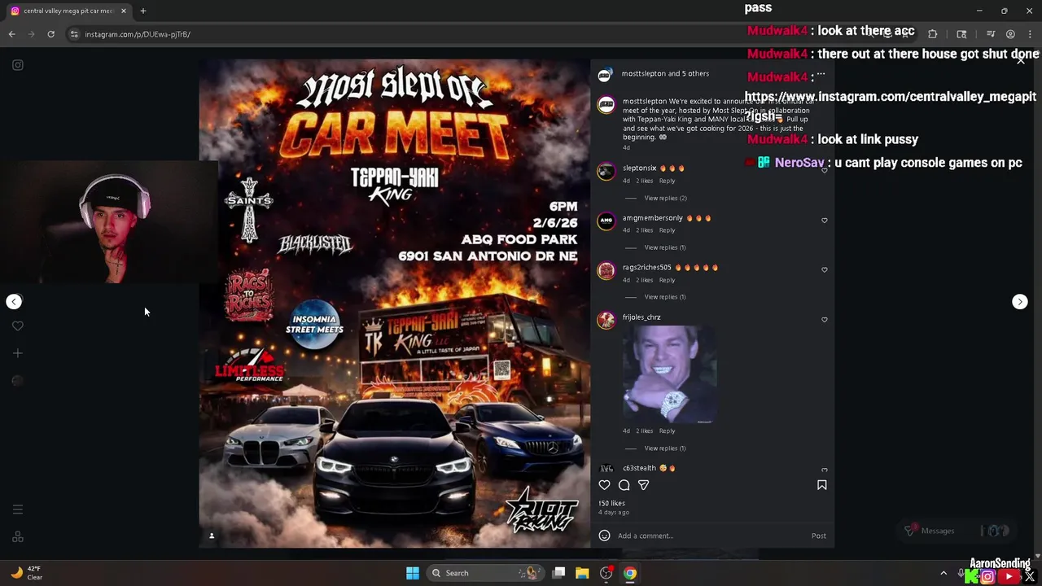Open Instagram home via logo icon
This screenshot has width=1042, height=586.
(x=18, y=65)
